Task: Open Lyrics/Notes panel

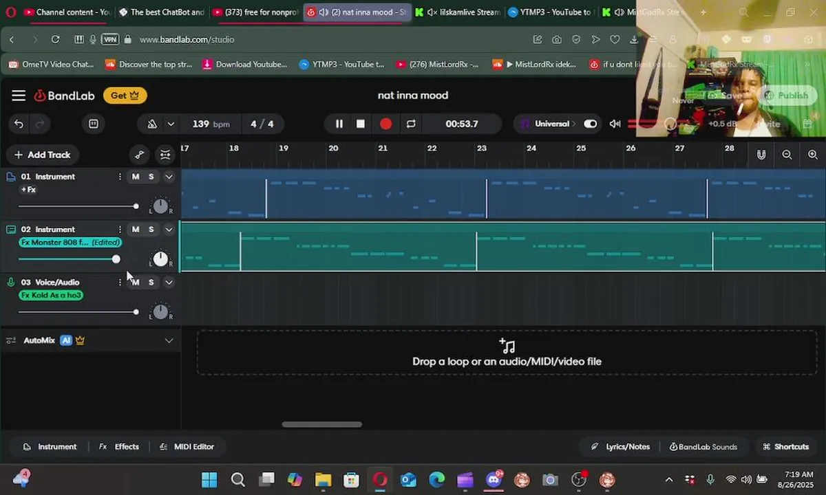Action: click(x=620, y=447)
